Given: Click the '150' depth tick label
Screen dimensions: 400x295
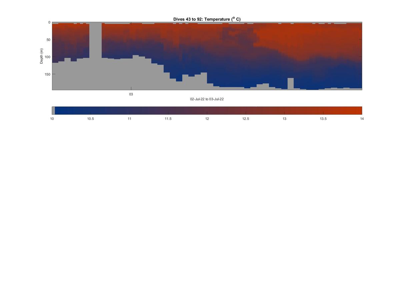Looking at the screenshot, I should [47, 74].
